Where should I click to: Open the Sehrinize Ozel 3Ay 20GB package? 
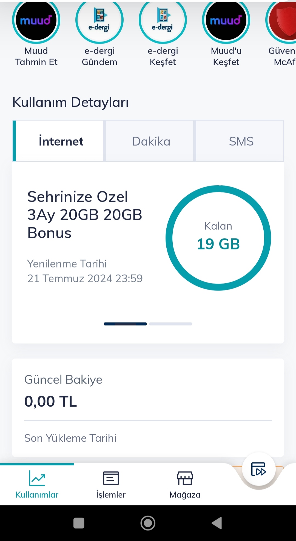[x=85, y=215]
